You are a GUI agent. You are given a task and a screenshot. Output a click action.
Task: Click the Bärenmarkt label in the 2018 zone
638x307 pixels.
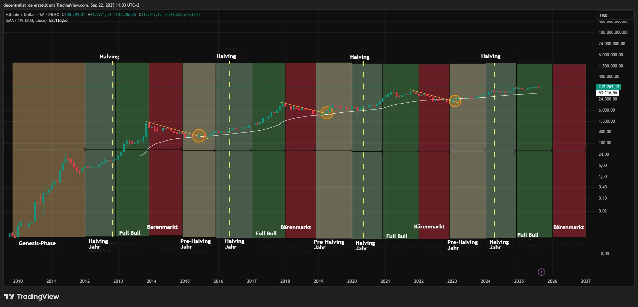pyautogui.click(x=296, y=227)
